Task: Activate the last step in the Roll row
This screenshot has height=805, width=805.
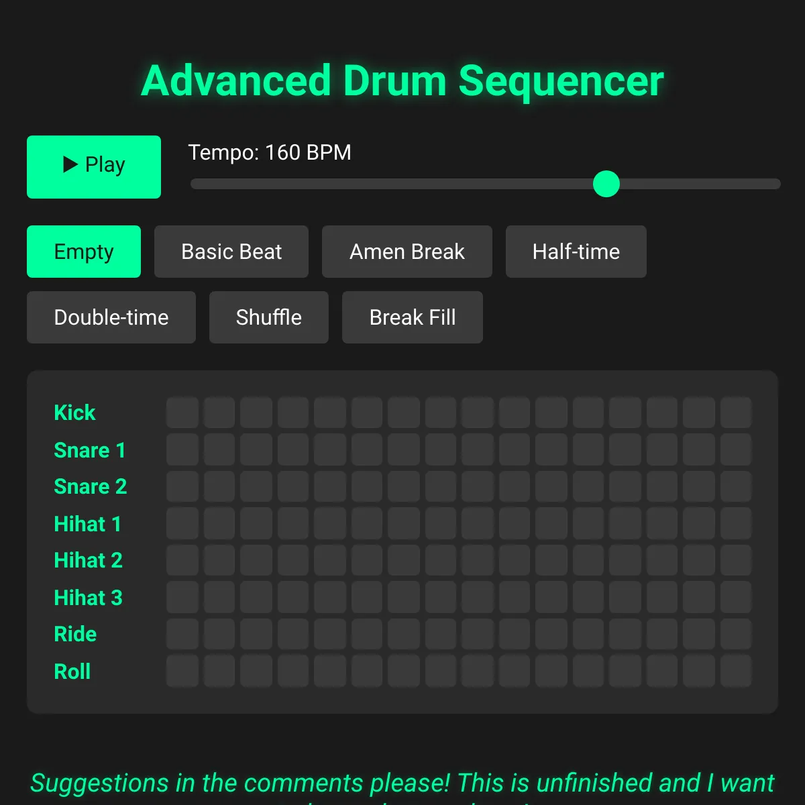Action: pos(736,671)
